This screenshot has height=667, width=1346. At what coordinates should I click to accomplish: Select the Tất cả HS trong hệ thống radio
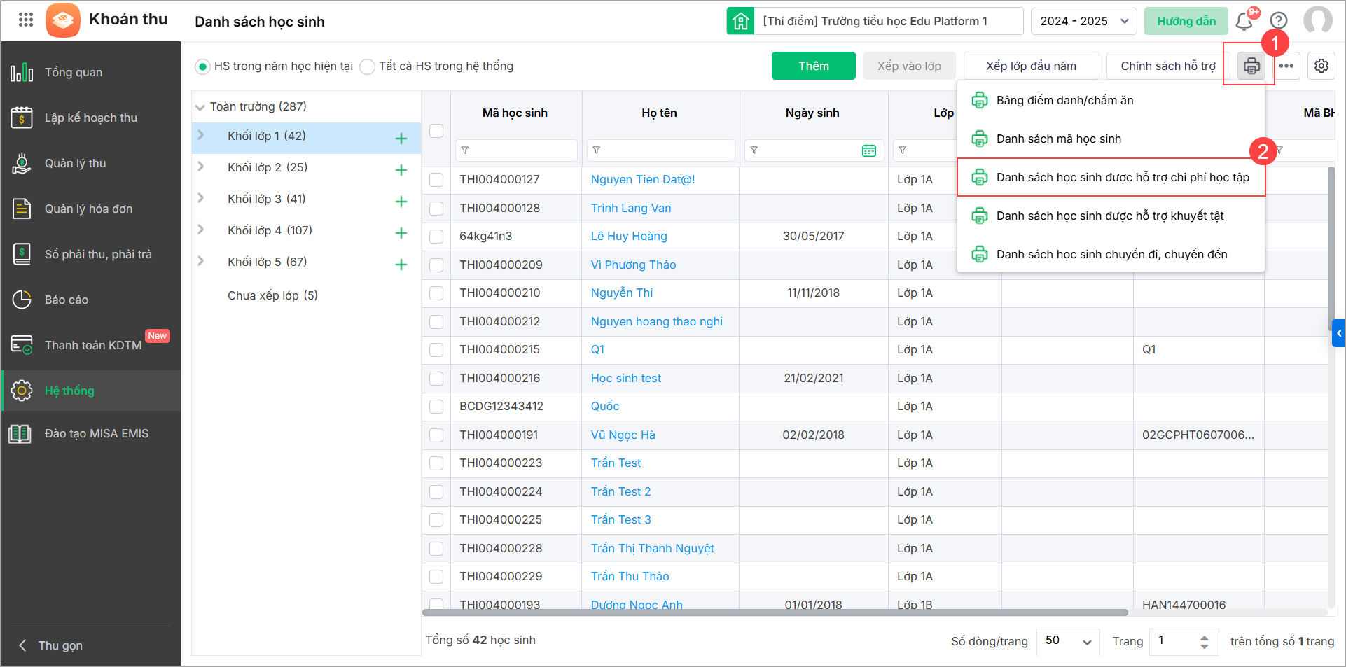click(368, 66)
